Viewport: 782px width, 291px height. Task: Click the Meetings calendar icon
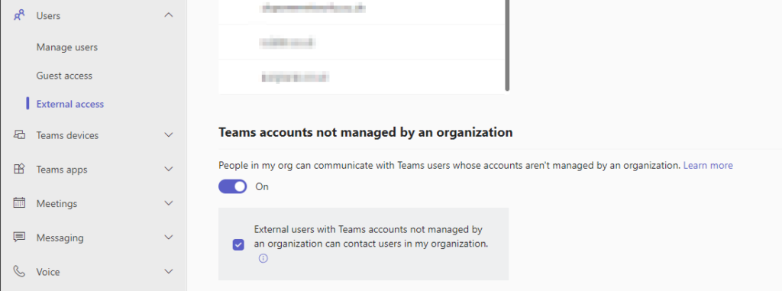pyautogui.click(x=19, y=203)
